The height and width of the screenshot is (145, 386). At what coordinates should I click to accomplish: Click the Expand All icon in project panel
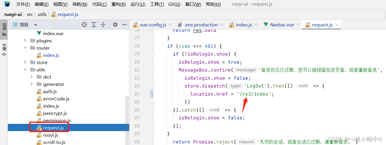(94, 25)
